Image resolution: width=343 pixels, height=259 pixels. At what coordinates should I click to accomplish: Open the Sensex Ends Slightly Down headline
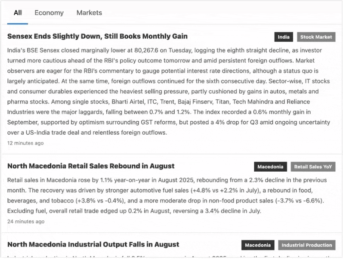tap(97, 36)
